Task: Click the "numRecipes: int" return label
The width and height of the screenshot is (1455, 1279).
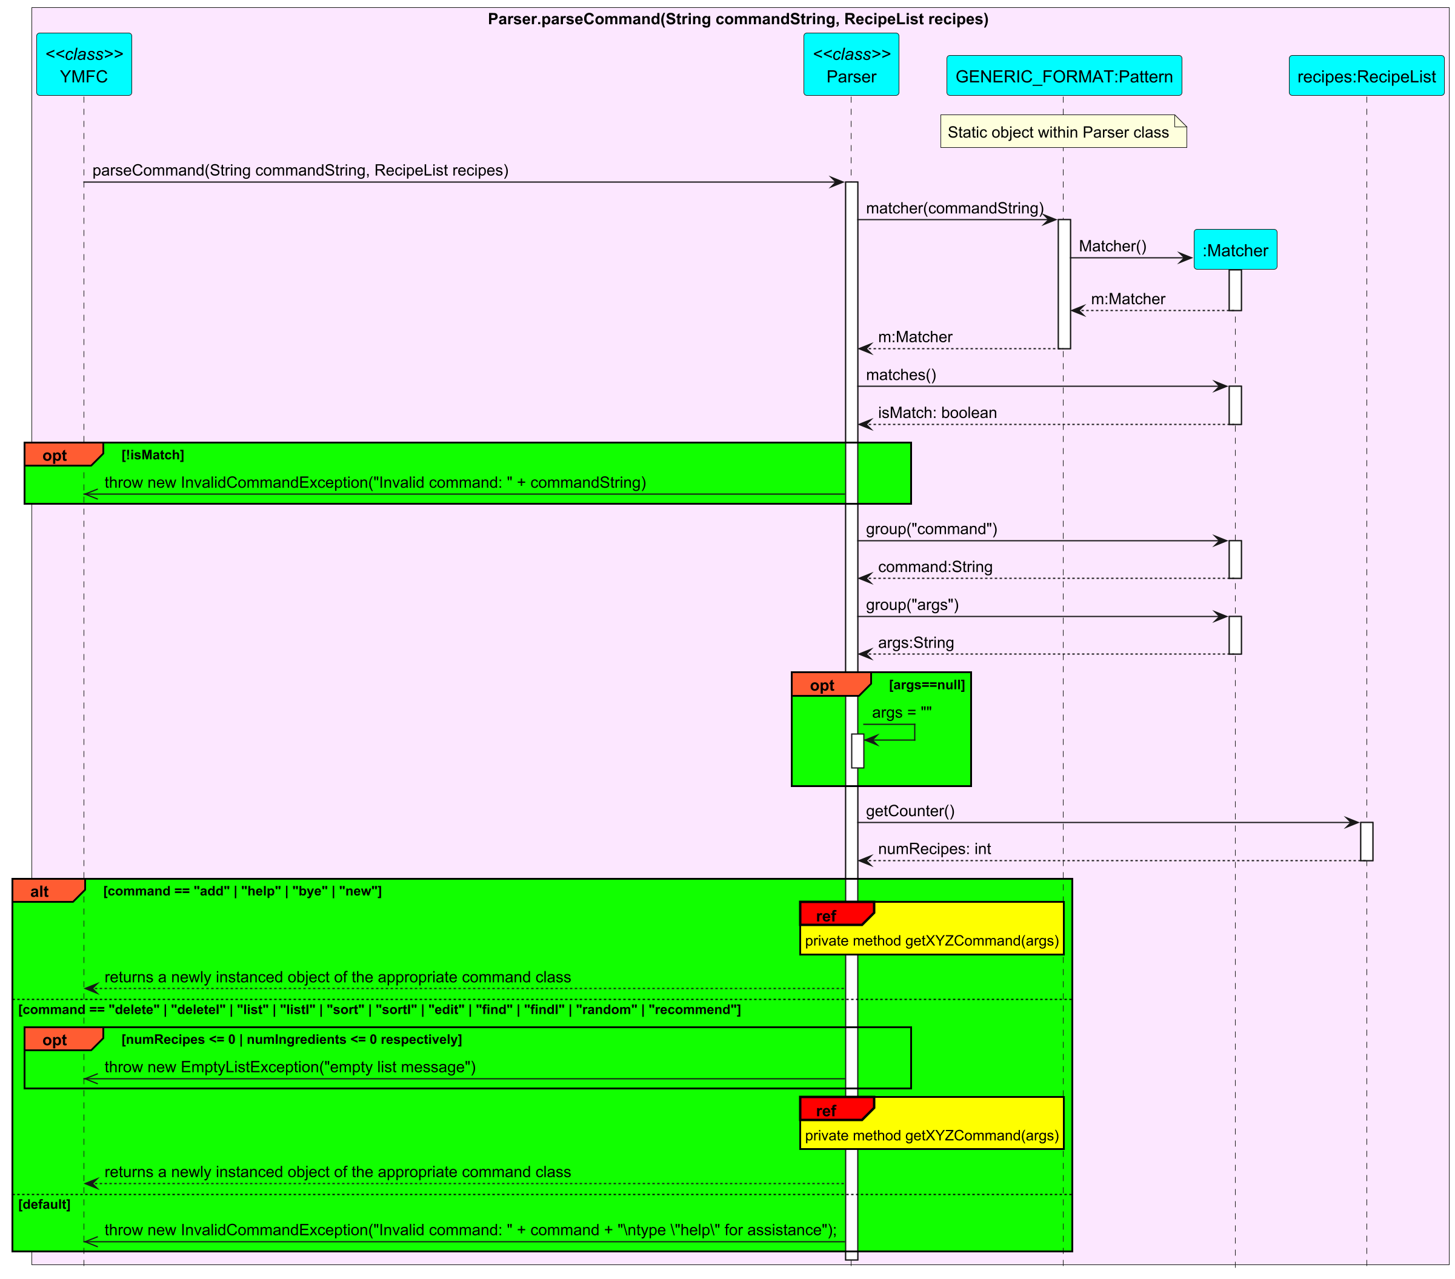Action: 934,849
